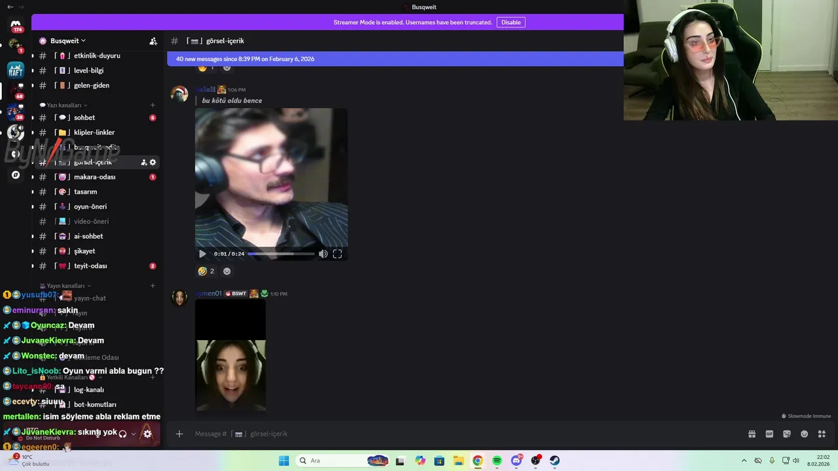Open Steam from taskbar
The image size is (838, 471).
coord(555,461)
